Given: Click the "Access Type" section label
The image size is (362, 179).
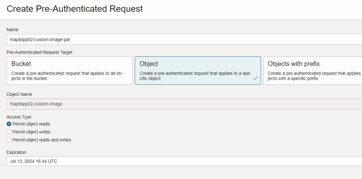Looking at the screenshot, I should (x=19, y=117).
